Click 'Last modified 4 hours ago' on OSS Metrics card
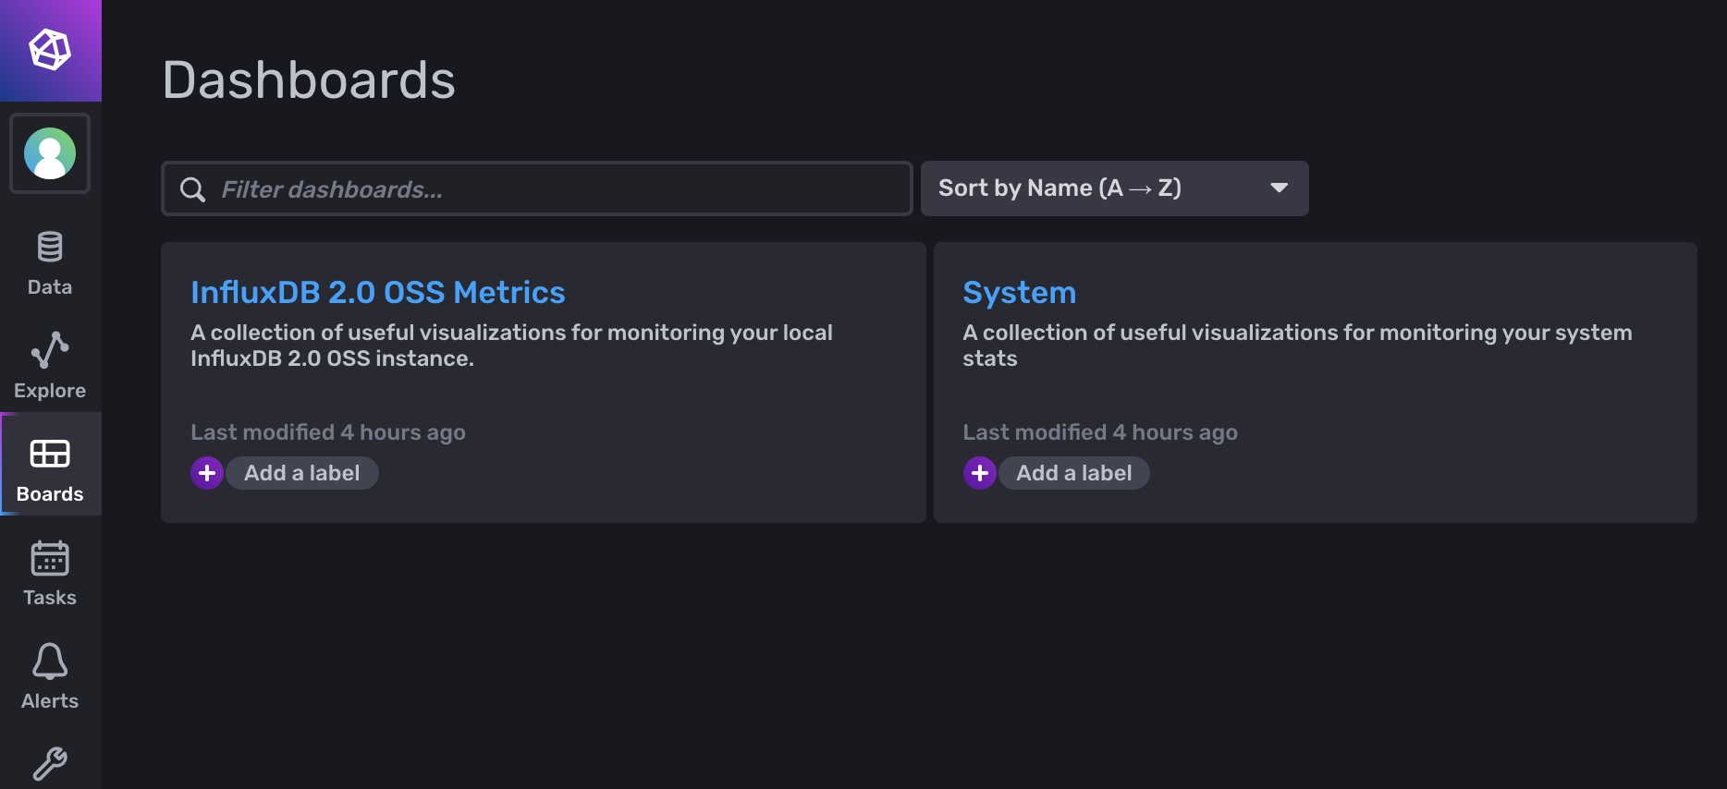This screenshot has width=1727, height=789. (x=328, y=432)
